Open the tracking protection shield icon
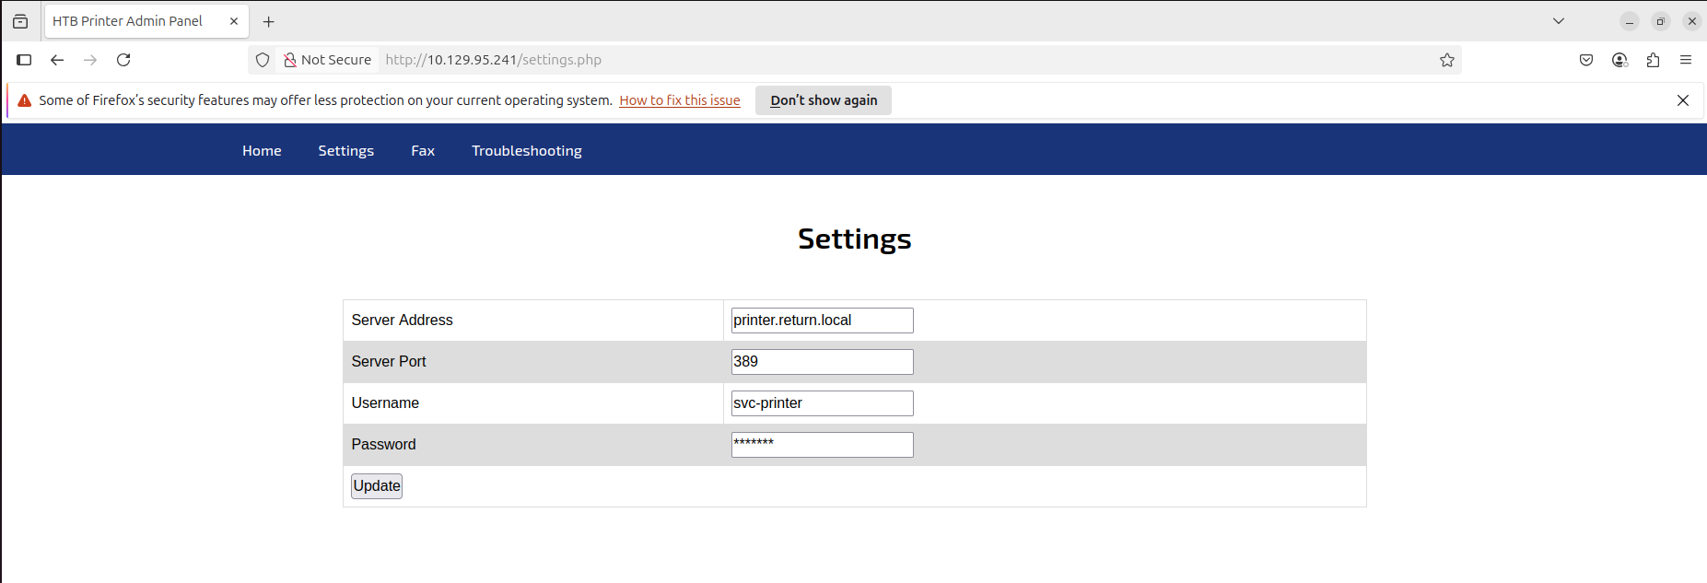The image size is (1707, 583). pos(263,60)
